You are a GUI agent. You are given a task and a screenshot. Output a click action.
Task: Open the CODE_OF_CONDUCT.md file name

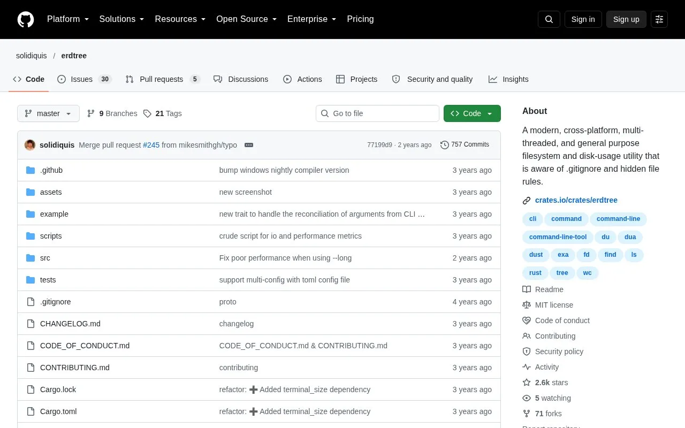pyautogui.click(x=85, y=346)
